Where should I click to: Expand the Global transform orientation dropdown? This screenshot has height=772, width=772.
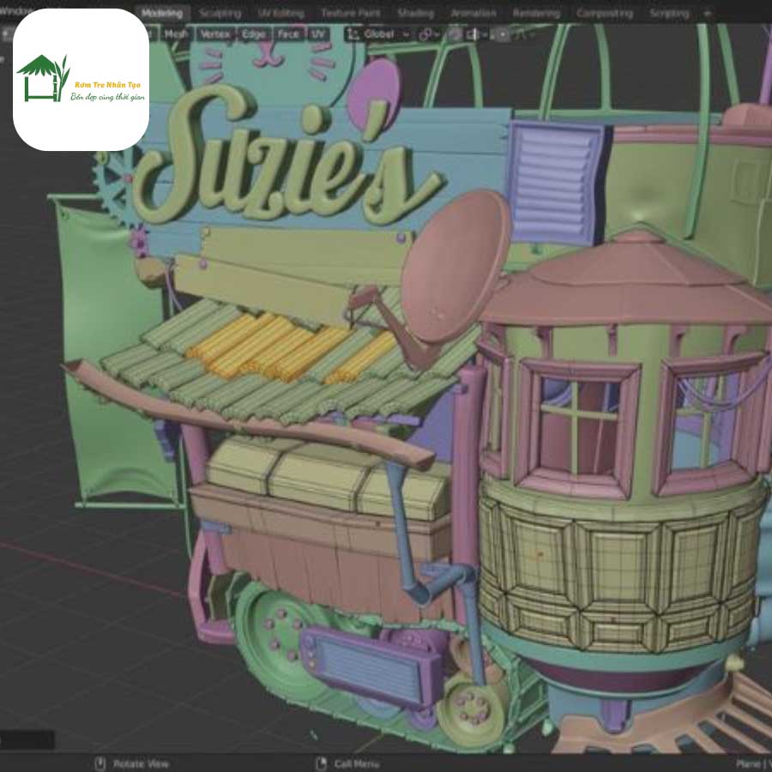[x=377, y=34]
